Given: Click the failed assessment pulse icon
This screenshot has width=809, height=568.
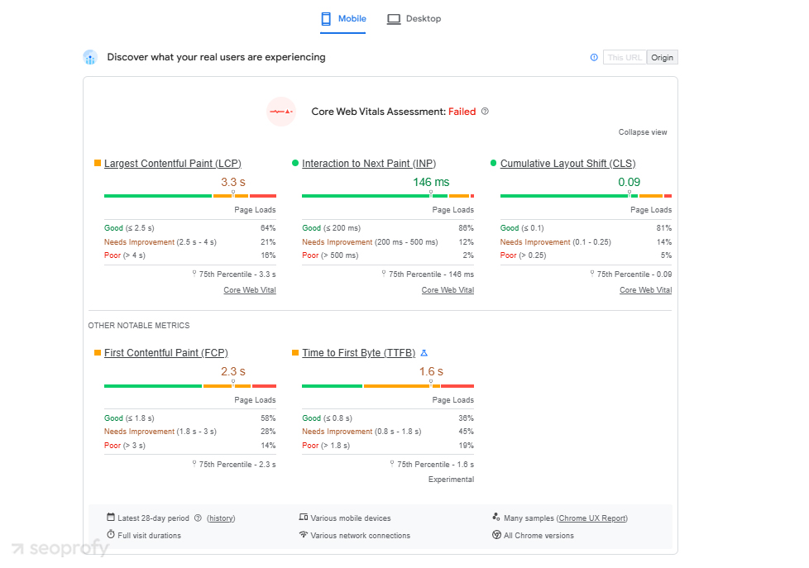Looking at the screenshot, I should [281, 112].
